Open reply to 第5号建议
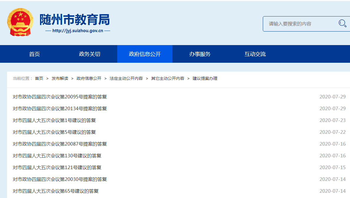The image size is (350, 198). (54, 132)
